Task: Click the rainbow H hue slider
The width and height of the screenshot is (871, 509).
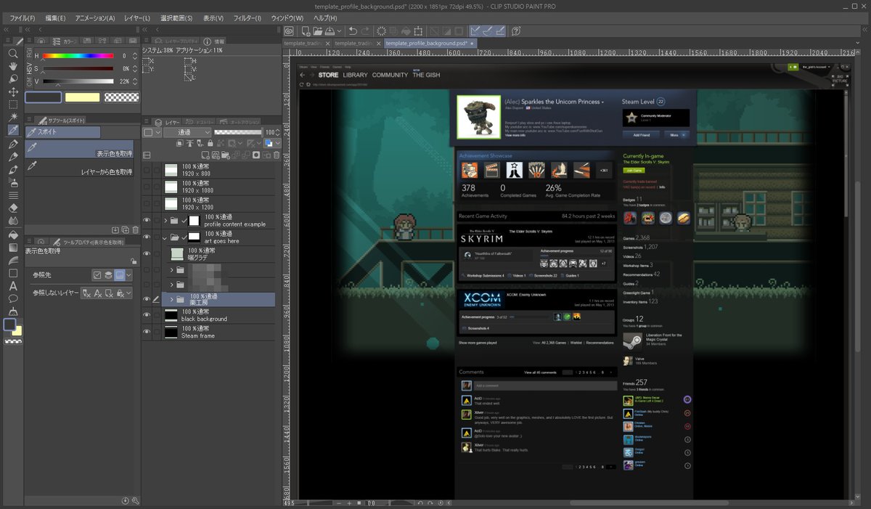Action: [x=78, y=56]
